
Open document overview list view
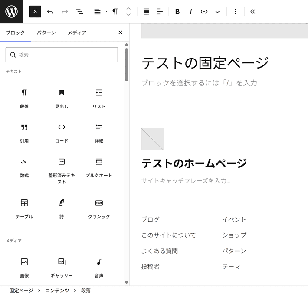coord(79,12)
